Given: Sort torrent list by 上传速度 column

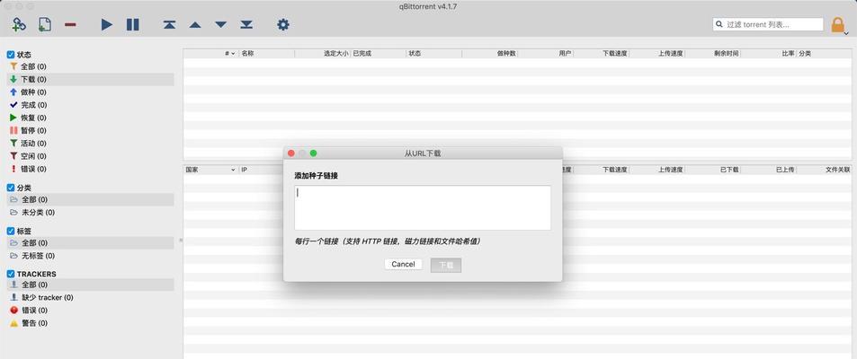Looking at the screenshot, I should 657,54.
